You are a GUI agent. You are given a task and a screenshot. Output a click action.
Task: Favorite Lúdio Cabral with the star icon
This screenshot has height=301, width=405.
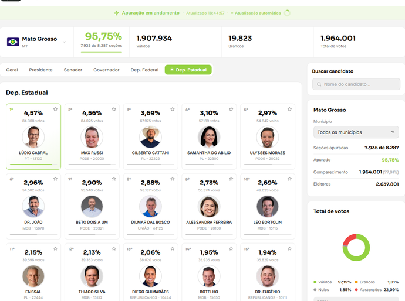pos(55,110)
